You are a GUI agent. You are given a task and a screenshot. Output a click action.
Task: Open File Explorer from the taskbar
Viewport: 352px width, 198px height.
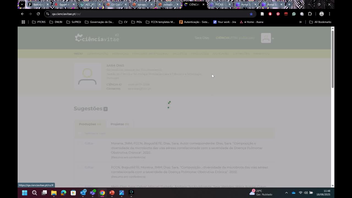[x=54, y=193]
